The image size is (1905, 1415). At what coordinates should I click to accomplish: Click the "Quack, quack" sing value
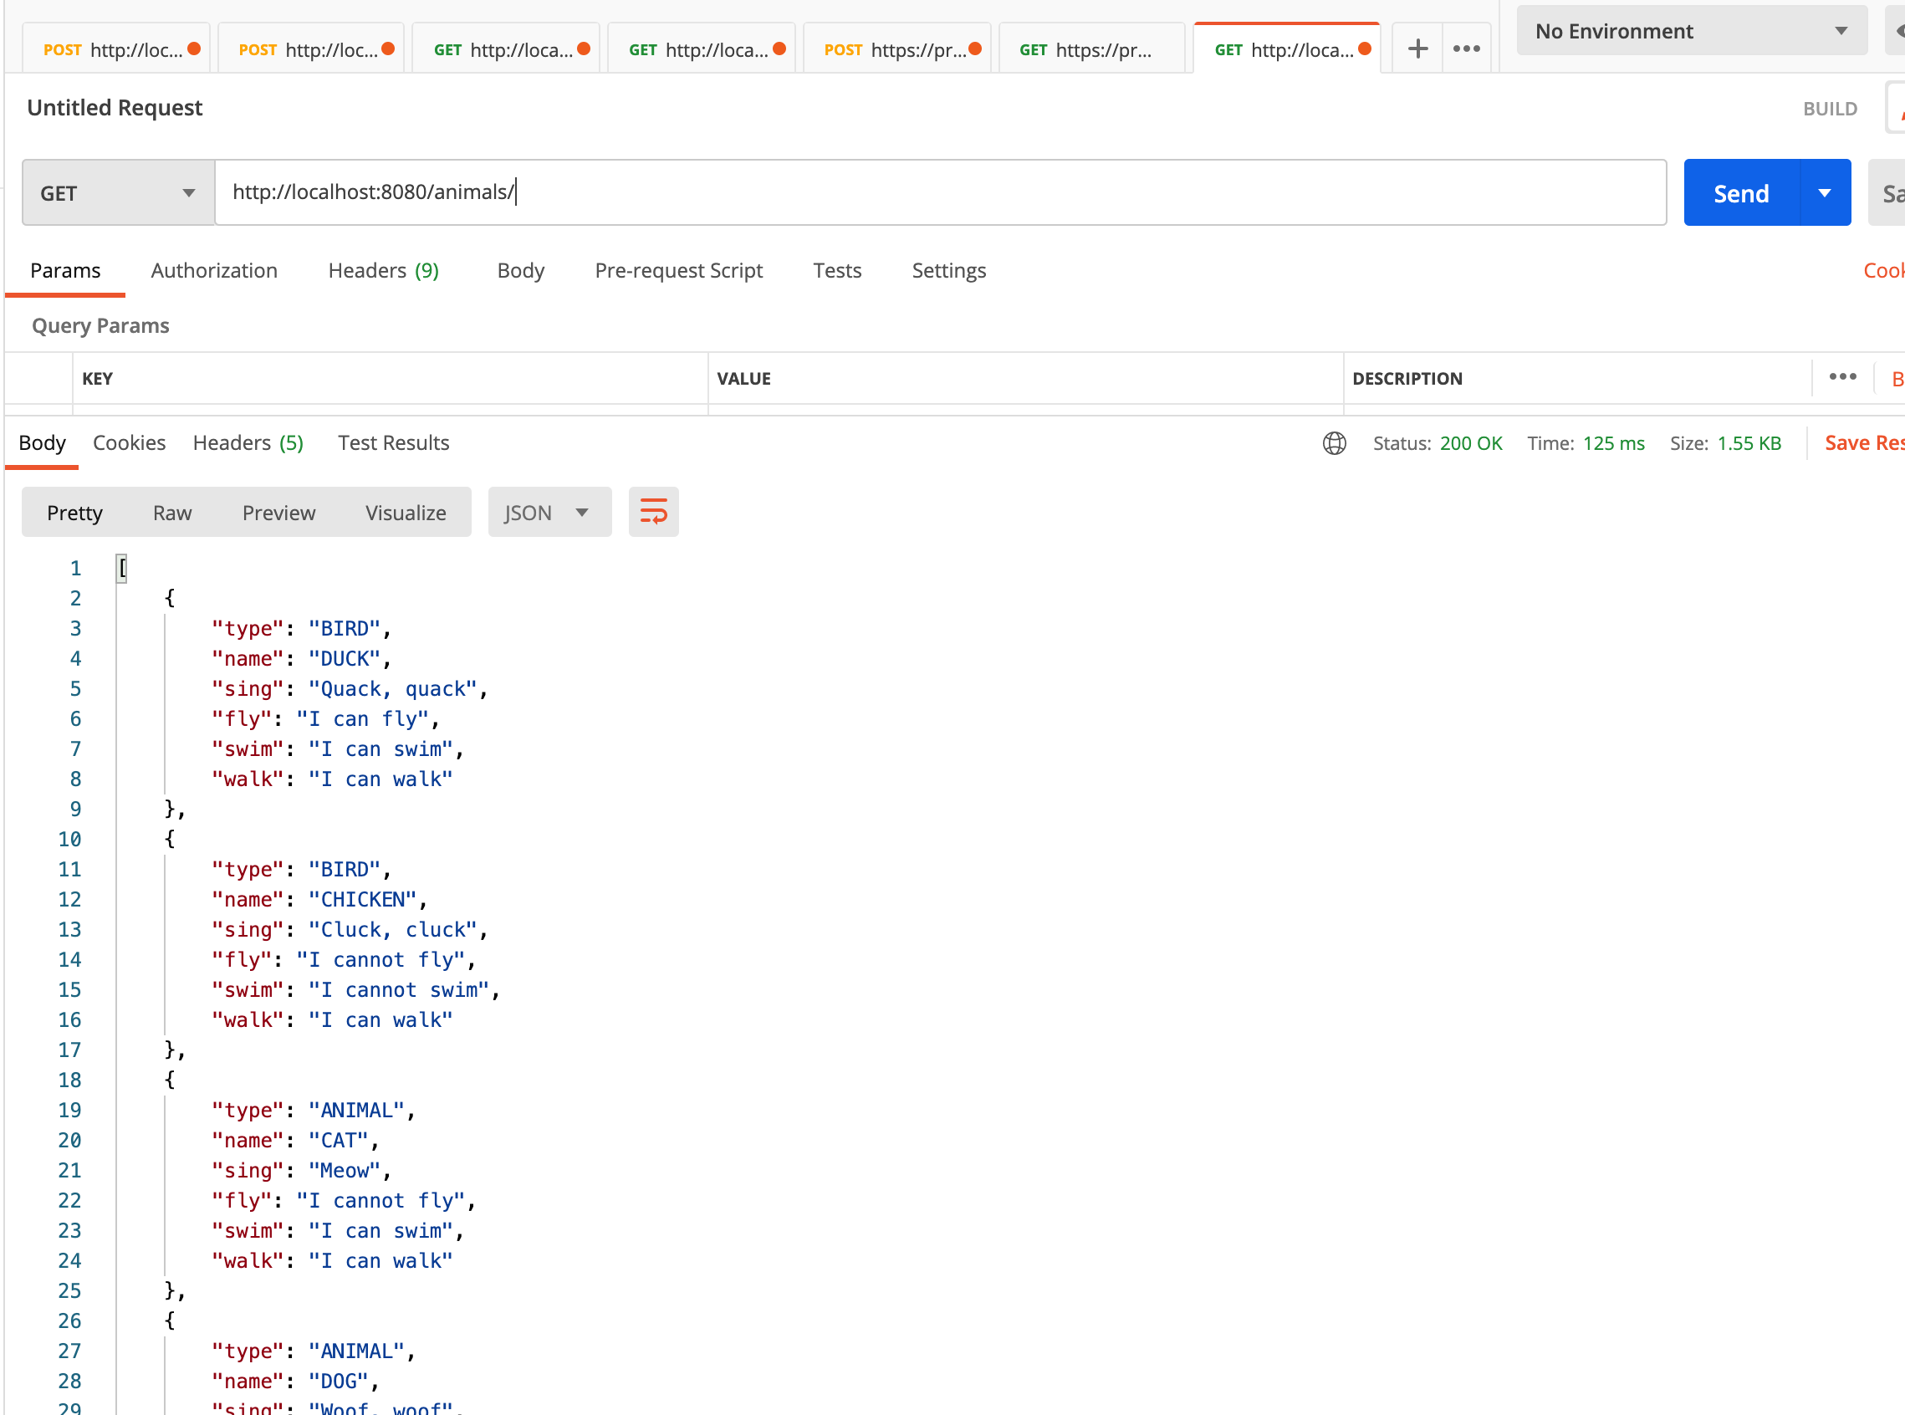pos(392,688)
